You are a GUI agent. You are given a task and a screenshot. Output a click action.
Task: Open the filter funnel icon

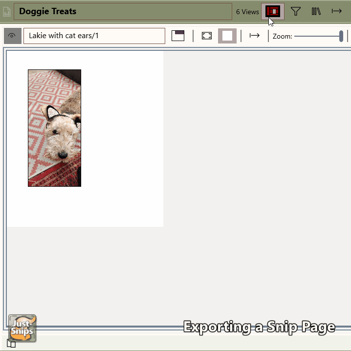(x=296, y=11)
